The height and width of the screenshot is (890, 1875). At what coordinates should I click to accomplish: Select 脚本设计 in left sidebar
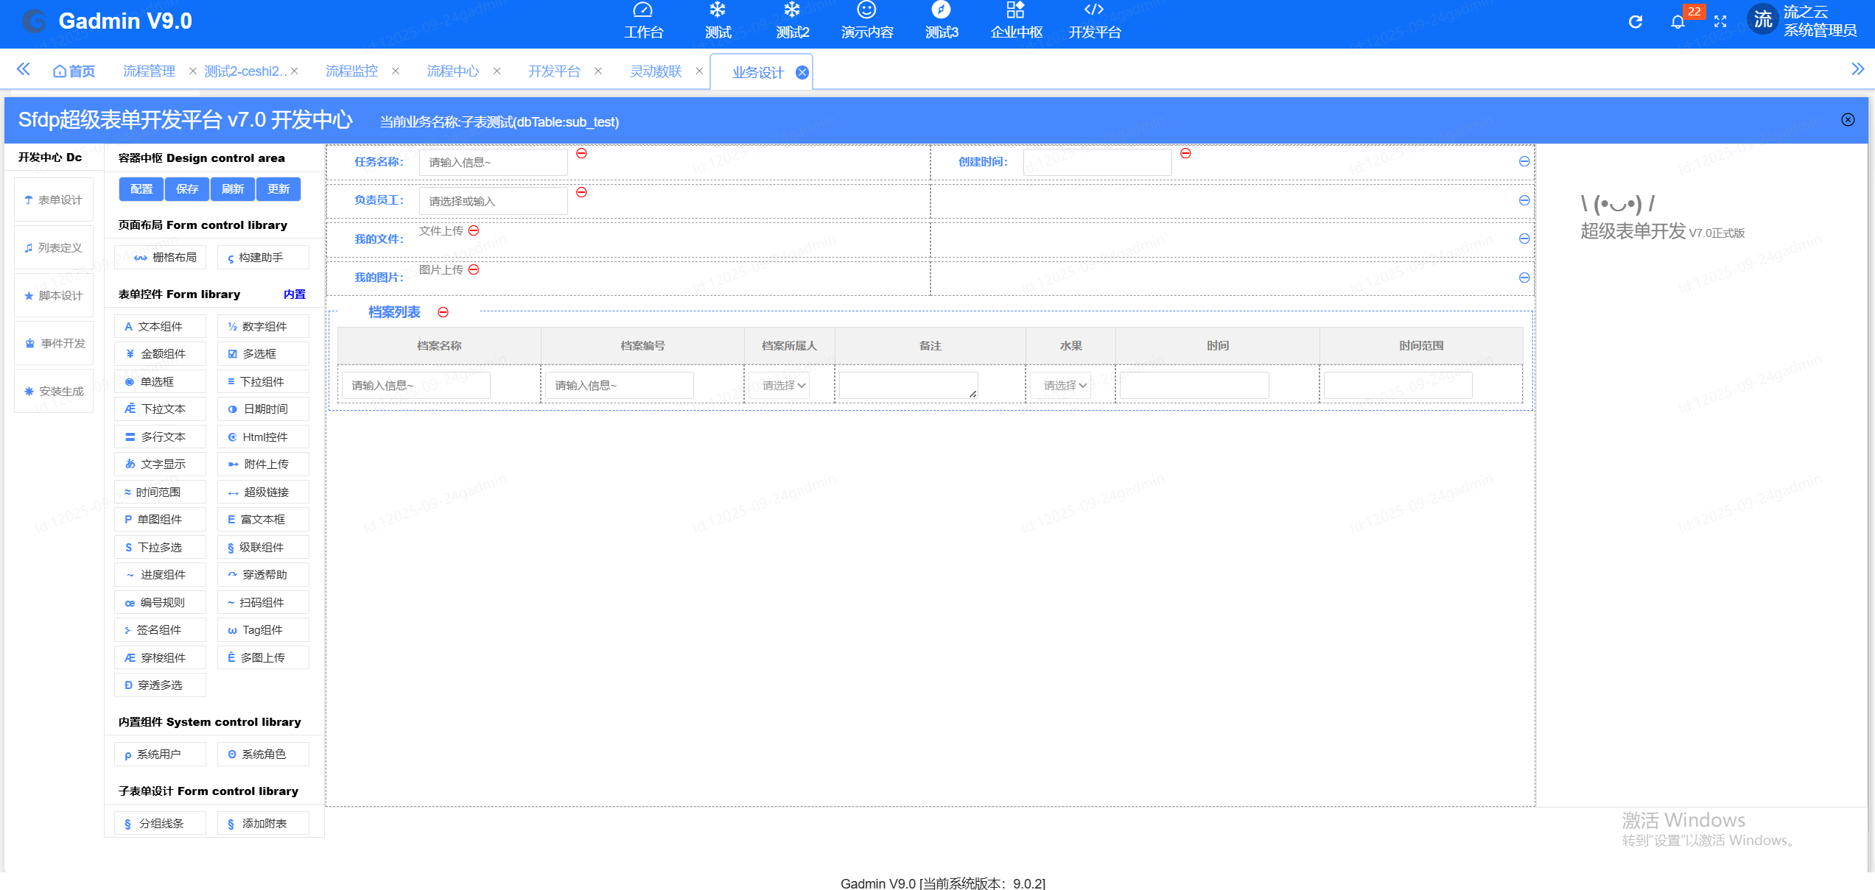pyautogui.click(x=54, y=296)
